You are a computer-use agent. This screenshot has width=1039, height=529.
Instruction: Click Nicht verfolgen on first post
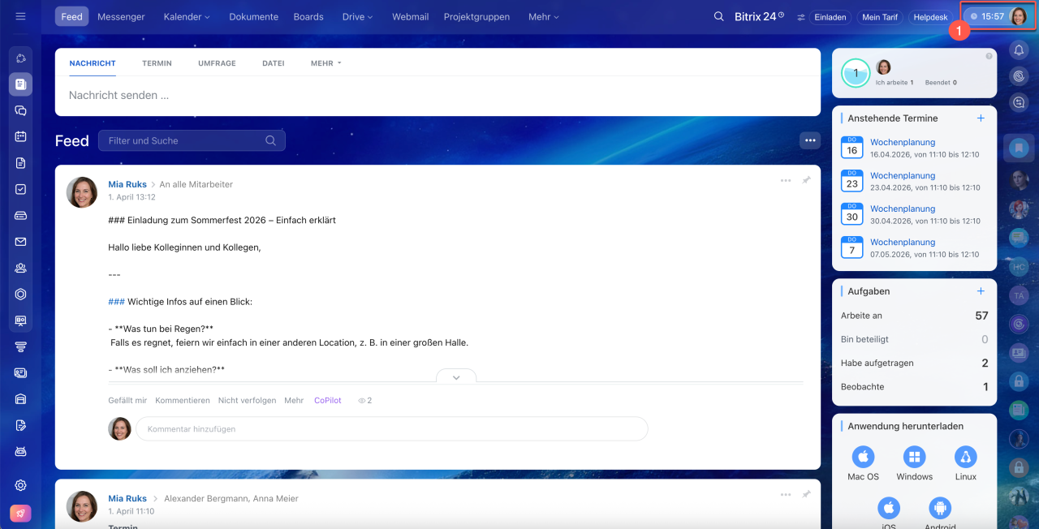pyautogui.click(x=248, y=401)
